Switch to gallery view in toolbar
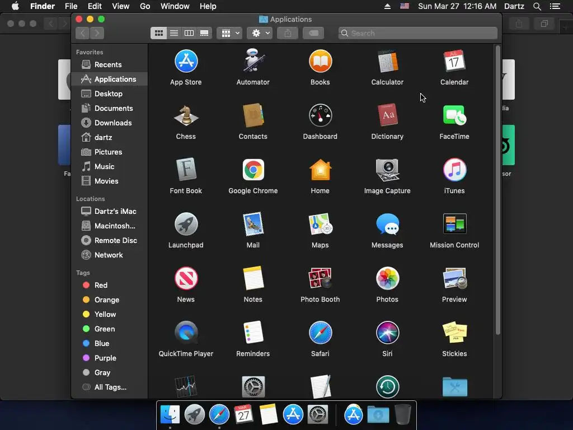 coord(204,33)
